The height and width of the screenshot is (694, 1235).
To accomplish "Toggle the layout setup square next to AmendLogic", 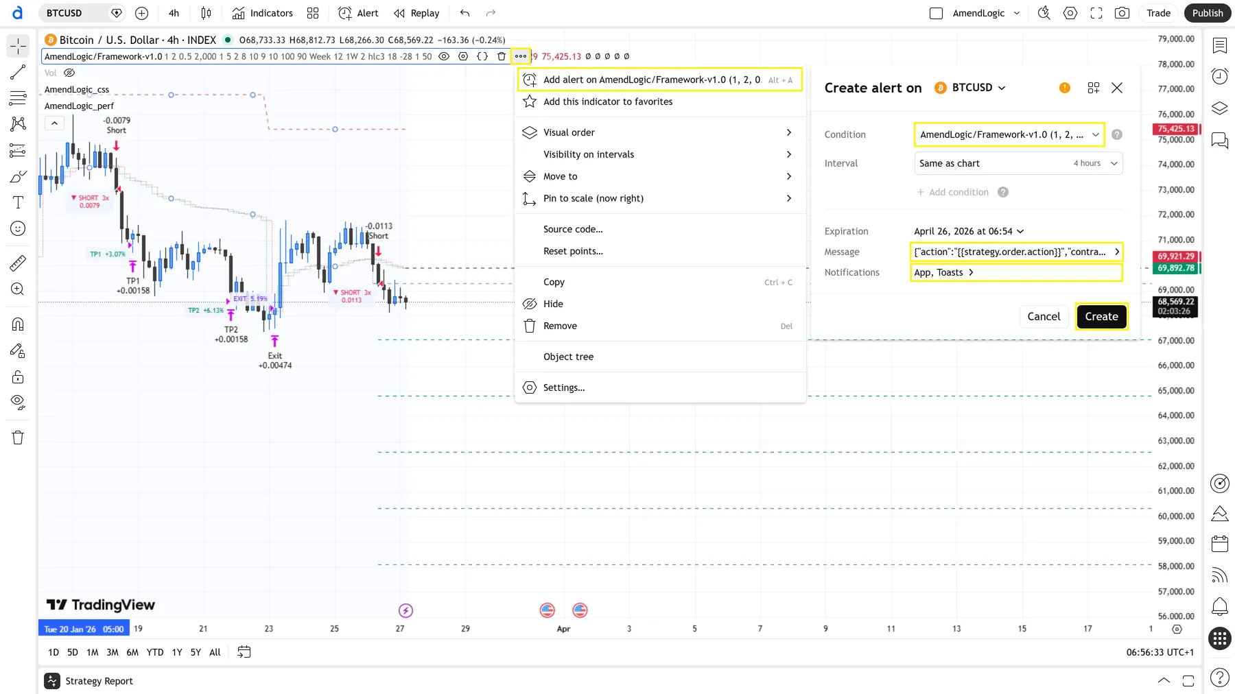I will pos(936,13).
